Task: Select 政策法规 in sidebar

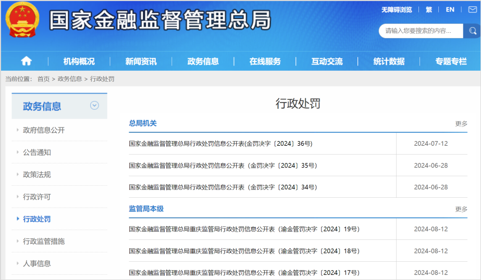Action: click(37, 175)
